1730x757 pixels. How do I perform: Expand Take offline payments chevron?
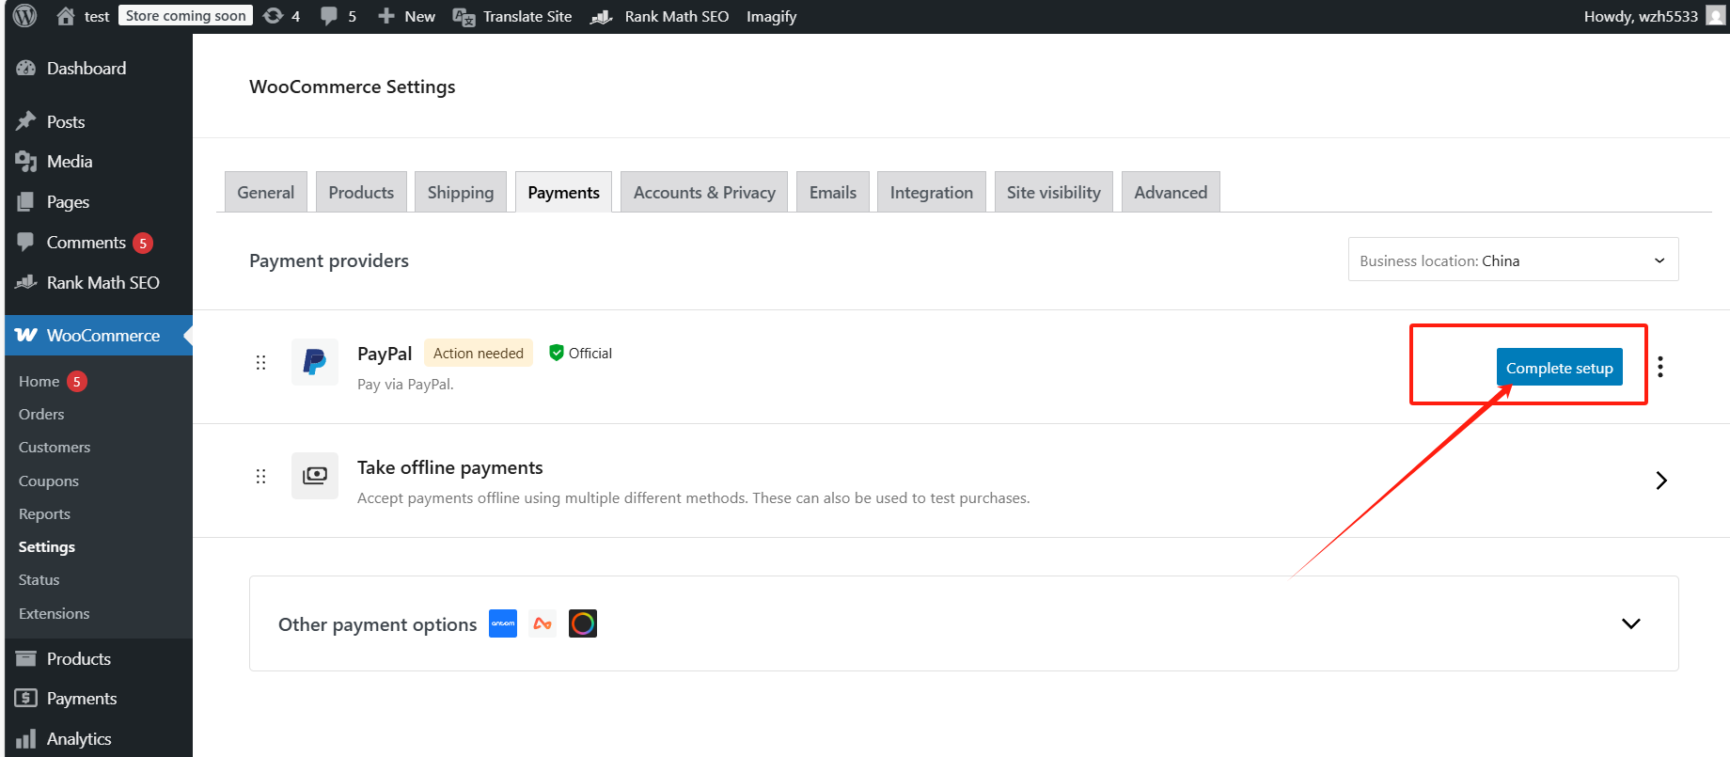click(x=1660, y=481)
